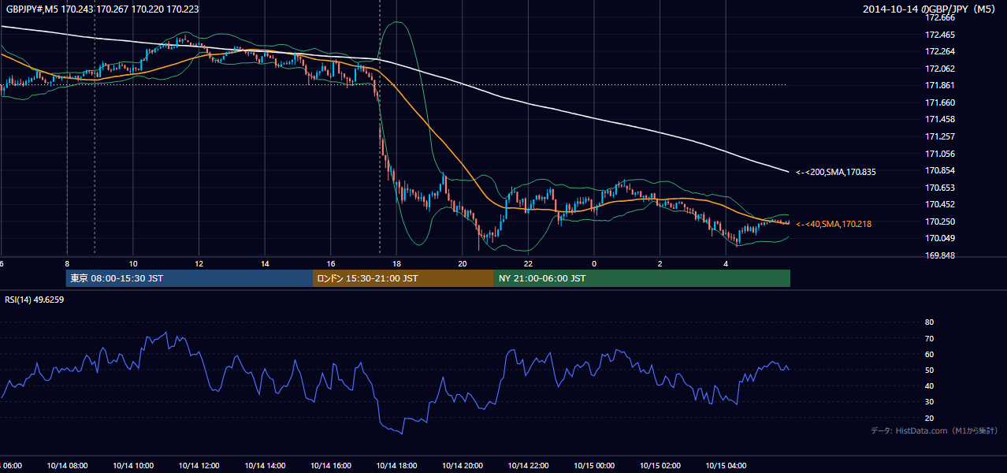Click the RSI(14) 49.6259 indicator label
The width and height of the screenshot is (1007, 473).
click(x=34, y=300)
